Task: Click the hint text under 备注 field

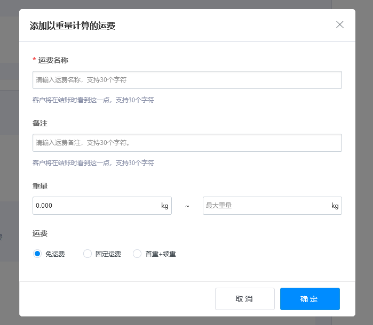Action: [x=93, y=163]
